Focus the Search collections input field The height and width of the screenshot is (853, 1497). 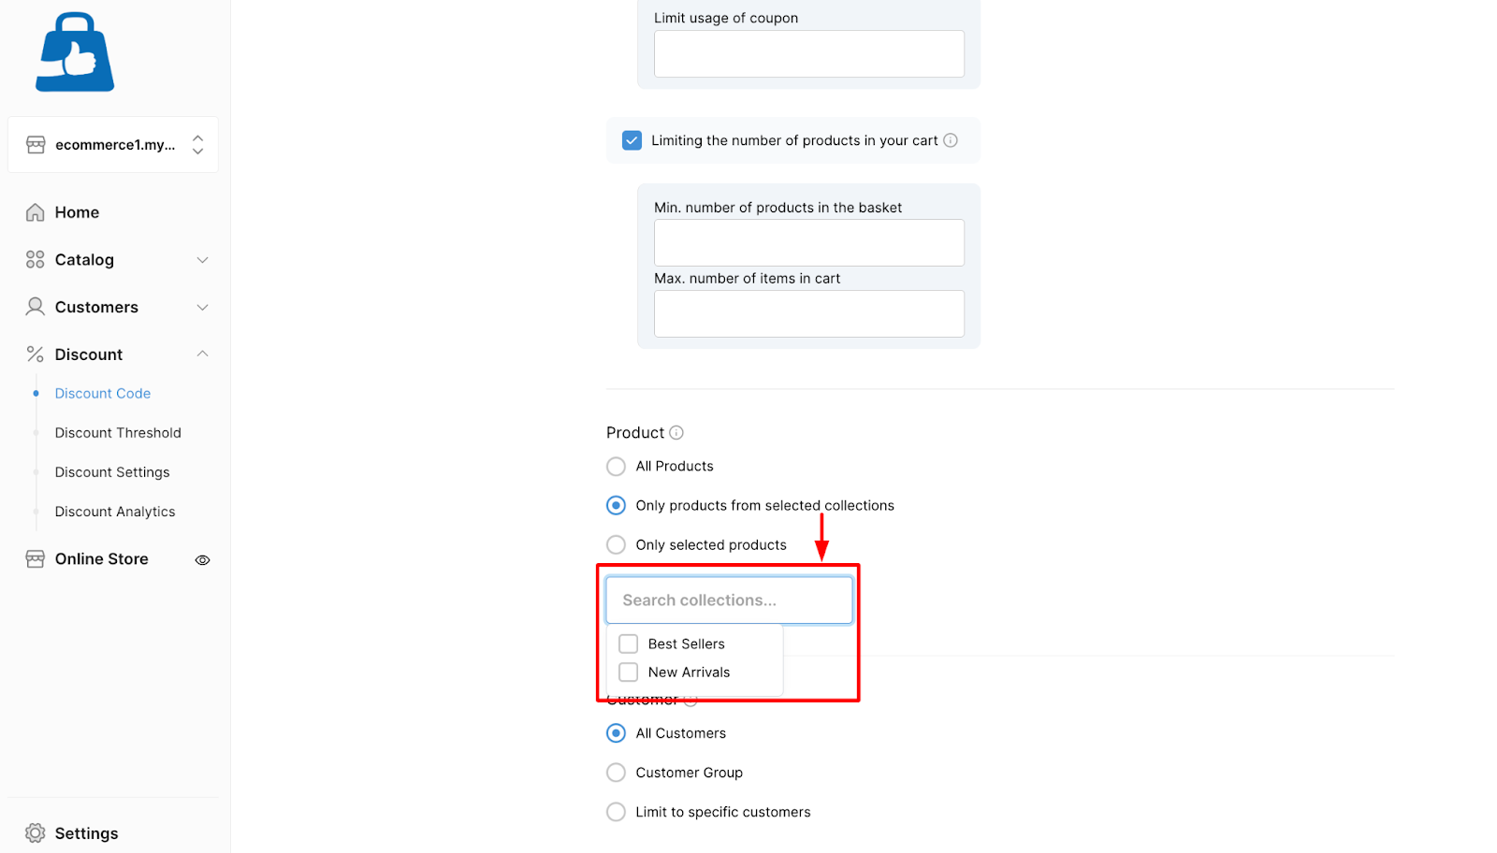pos(730,600)
